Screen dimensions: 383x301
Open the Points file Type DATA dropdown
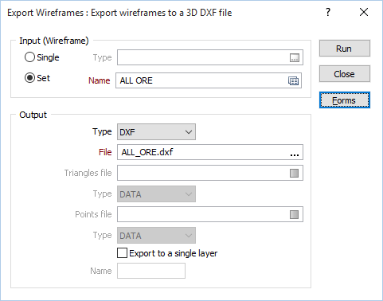[x=156, y=235]
